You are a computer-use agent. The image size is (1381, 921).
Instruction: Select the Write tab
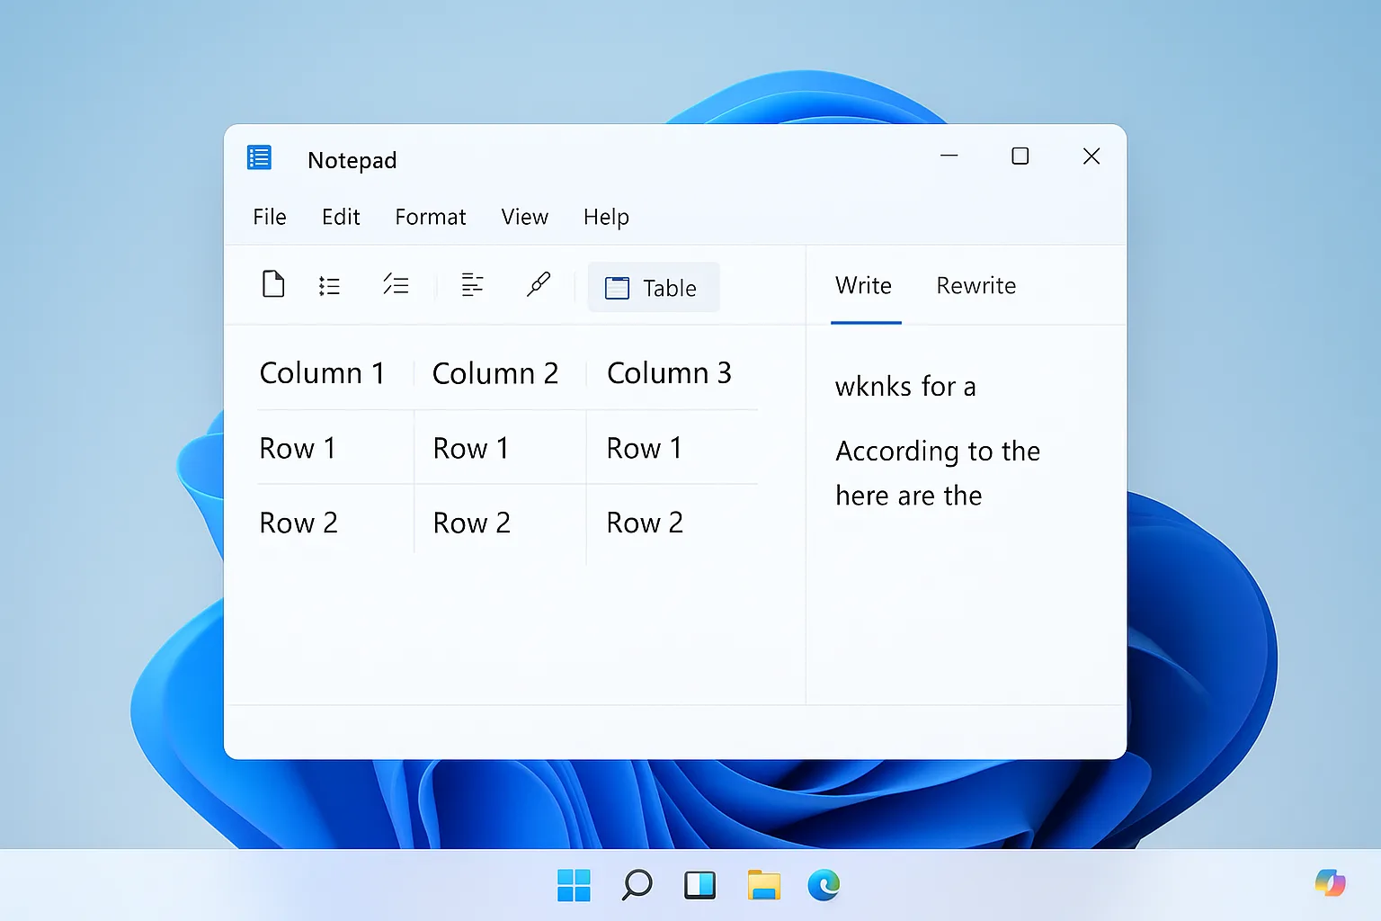tap(863, 285)
